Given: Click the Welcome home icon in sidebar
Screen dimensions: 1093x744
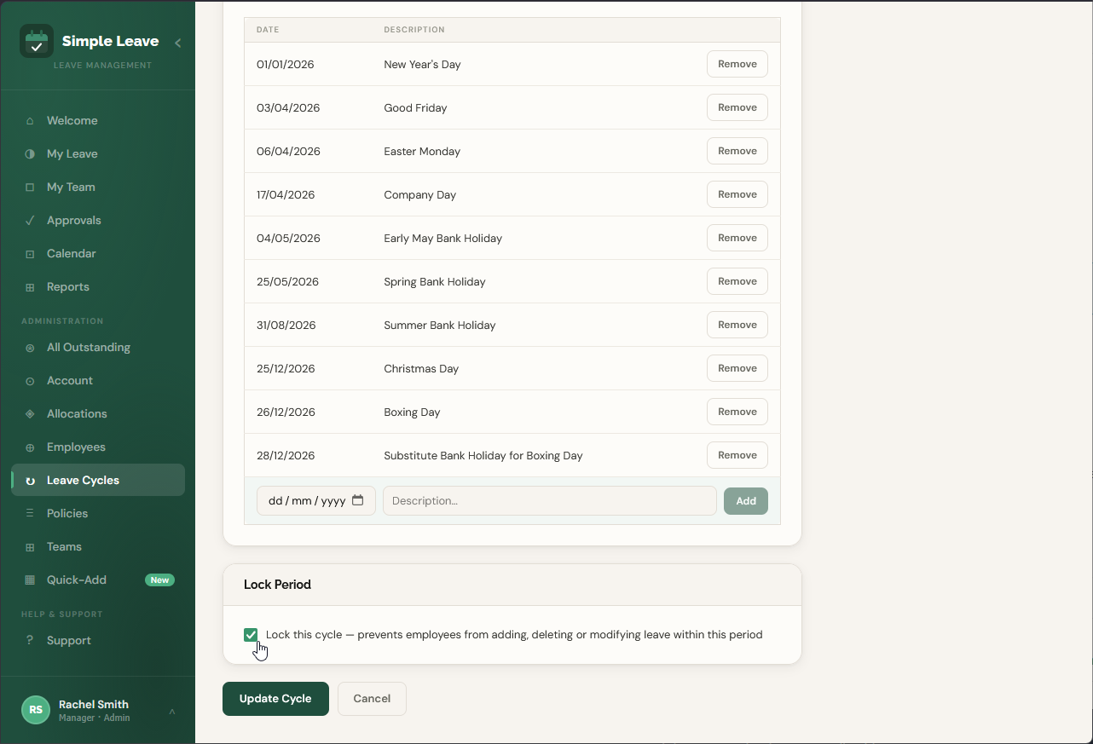Looking at the screenshot, I should (x=30, y=121).
